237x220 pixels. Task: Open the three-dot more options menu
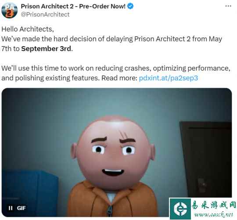[x=228, y=6]
